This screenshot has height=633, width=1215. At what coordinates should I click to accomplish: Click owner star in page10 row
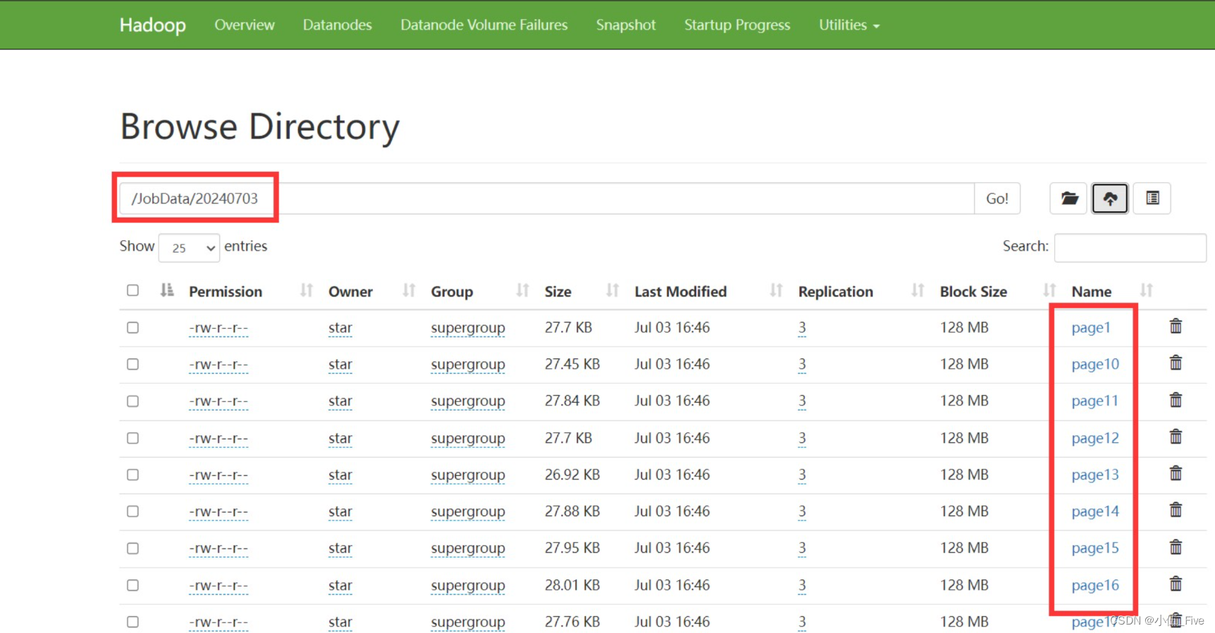click(340, 364)
